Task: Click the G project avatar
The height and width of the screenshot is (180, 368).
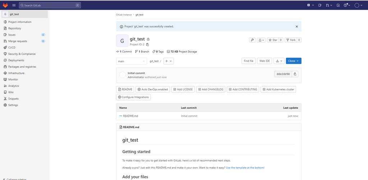Action: pos(122,41)
